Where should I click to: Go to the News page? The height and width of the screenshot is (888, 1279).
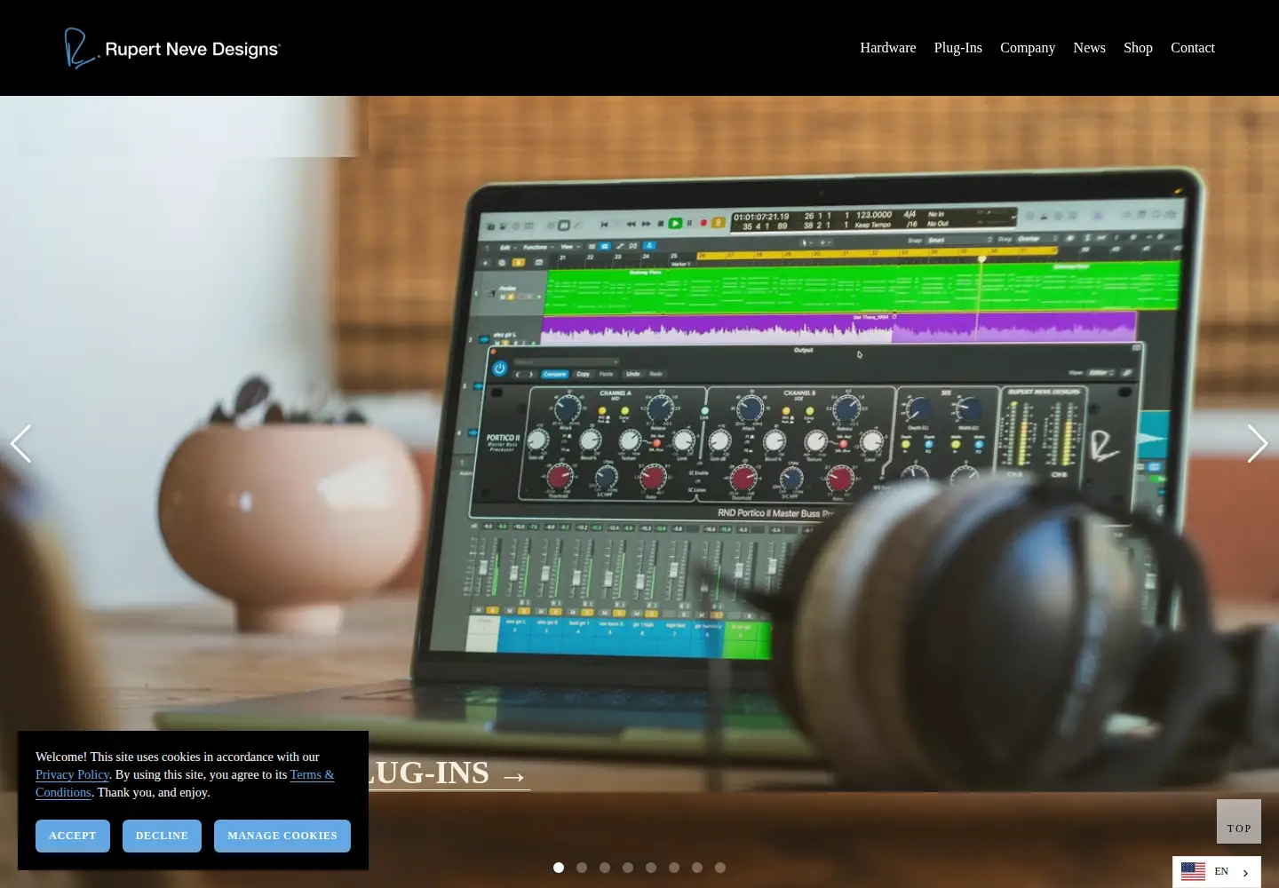(1089, 48)
